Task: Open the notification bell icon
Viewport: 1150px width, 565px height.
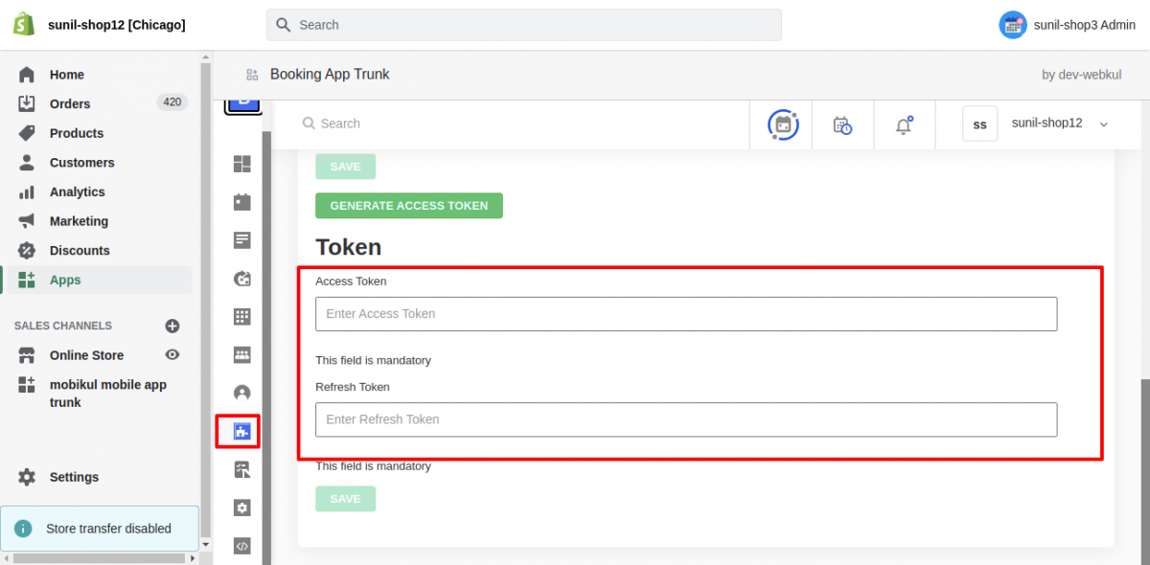Action: pos(904,124)
